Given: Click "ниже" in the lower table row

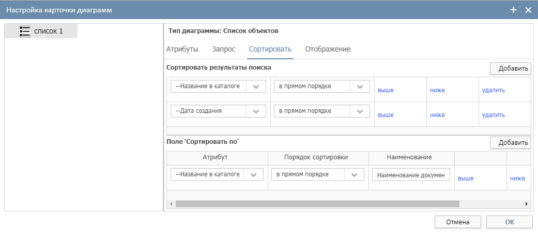Looking at the screenshot, I should [x=517, y=178].
